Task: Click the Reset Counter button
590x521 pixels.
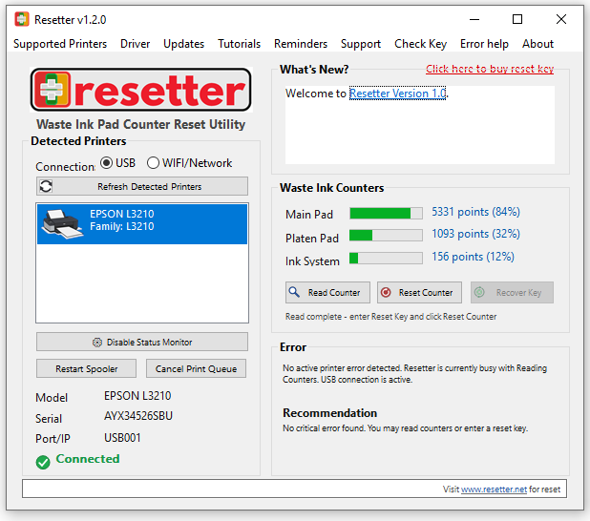Action: pos(419,292)
